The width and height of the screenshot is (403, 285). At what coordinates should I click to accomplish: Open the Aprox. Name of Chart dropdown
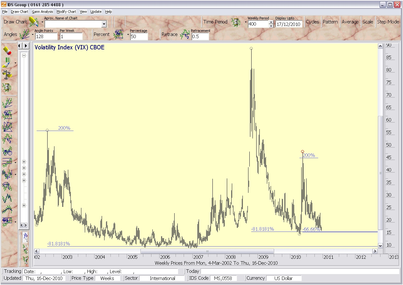pos(104,24)
